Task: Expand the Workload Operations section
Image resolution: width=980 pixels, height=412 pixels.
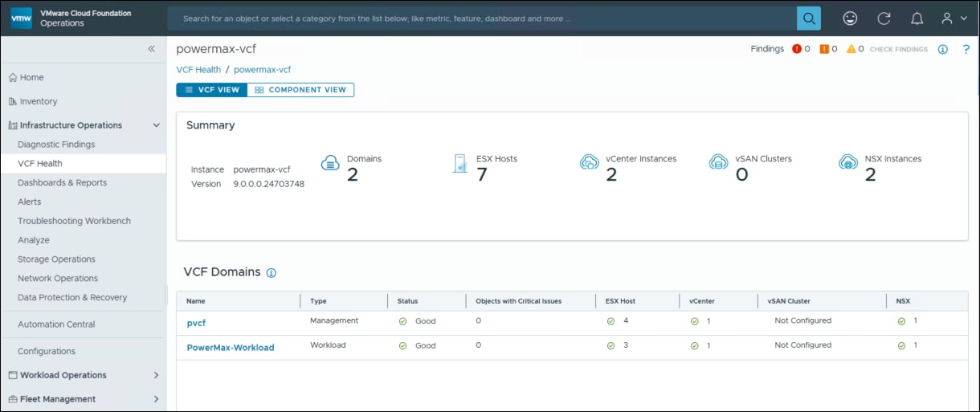Action: pos(156,375)
